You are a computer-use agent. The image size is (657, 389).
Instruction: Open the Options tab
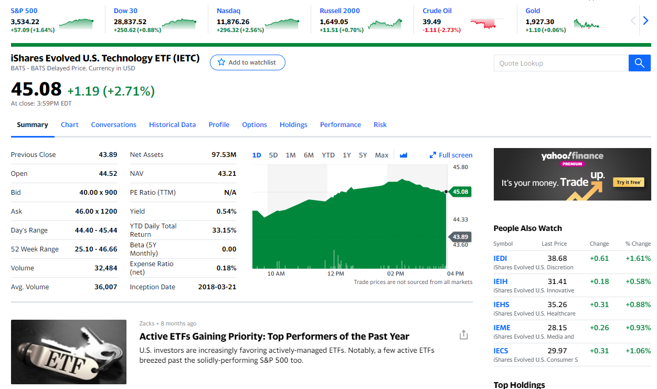(255, 124)
